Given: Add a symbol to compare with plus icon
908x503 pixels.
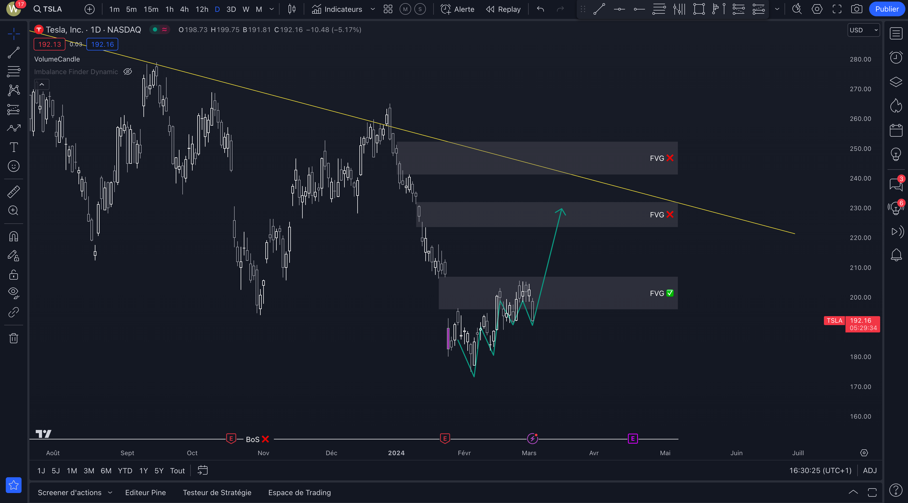Looking at the screenshot, I should point(90,9).
